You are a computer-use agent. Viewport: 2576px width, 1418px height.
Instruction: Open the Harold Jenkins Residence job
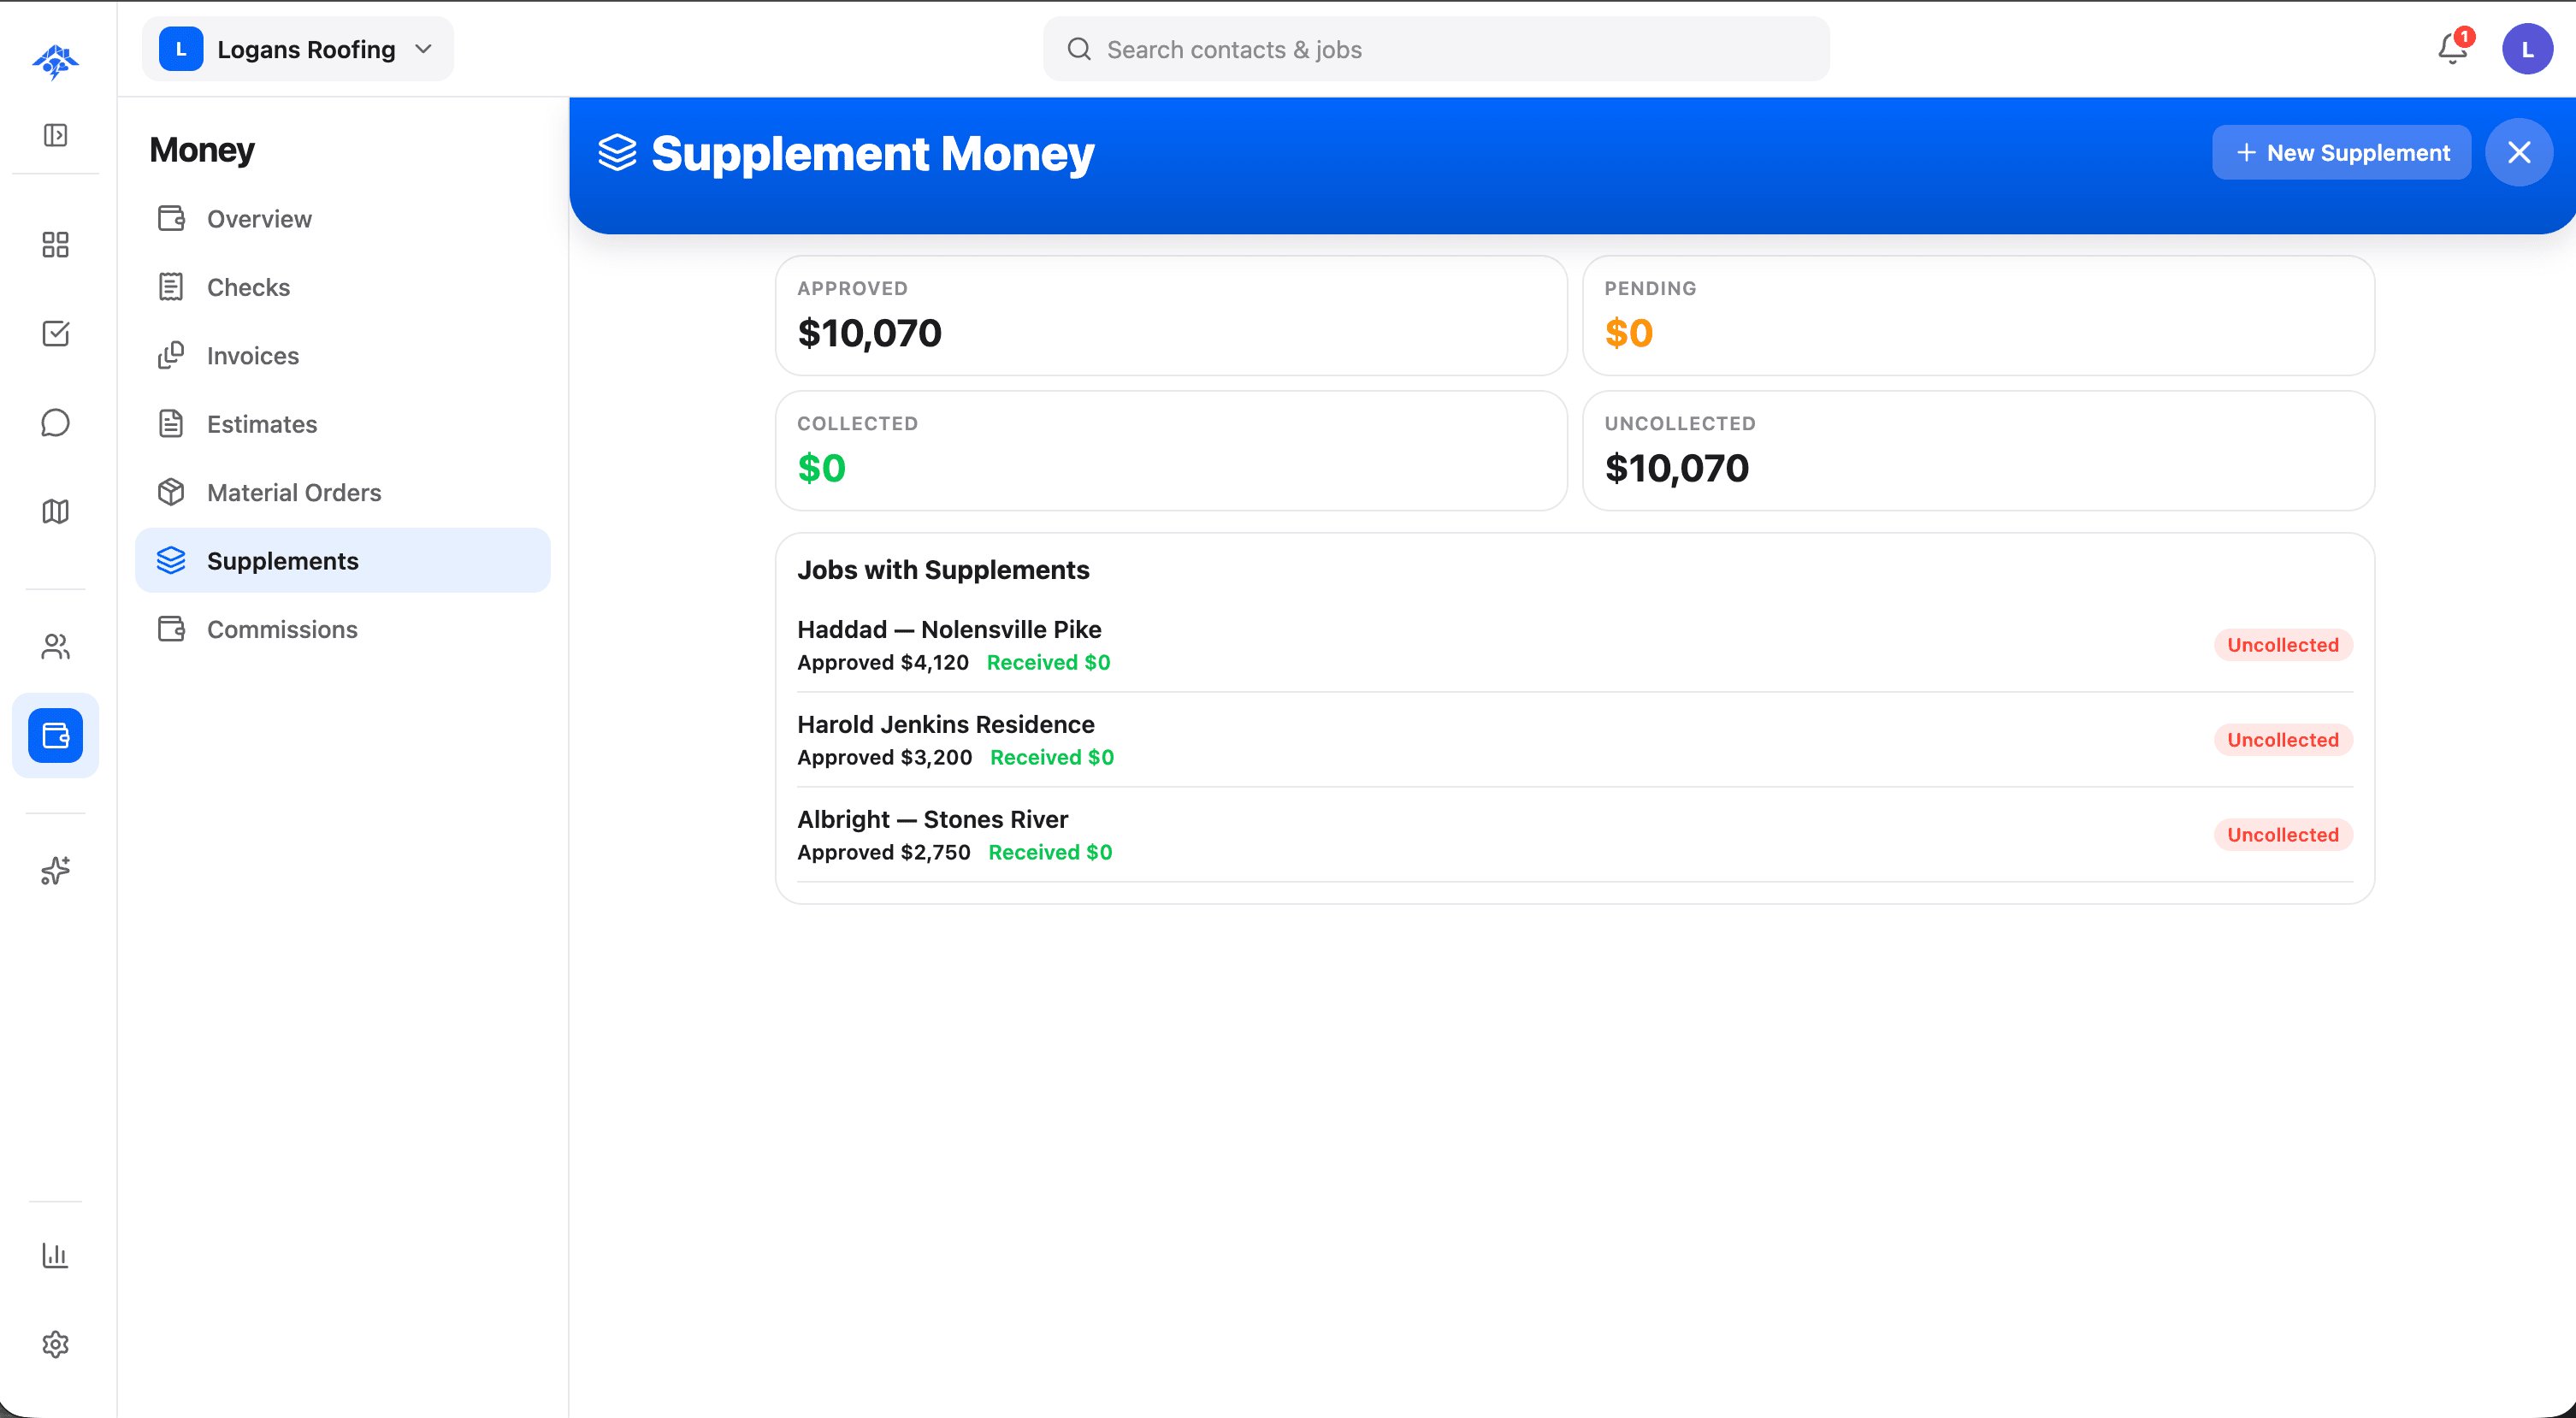1575,740
